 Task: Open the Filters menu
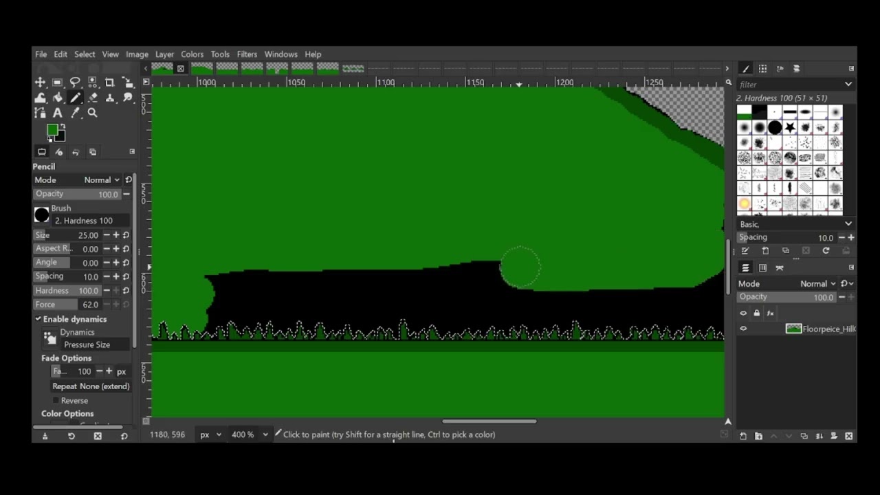[x=247, y=54]
